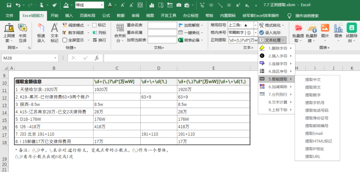Decrease font size with smaller A icon
This screenshot has width=360, height=172.
pos(131,5)
